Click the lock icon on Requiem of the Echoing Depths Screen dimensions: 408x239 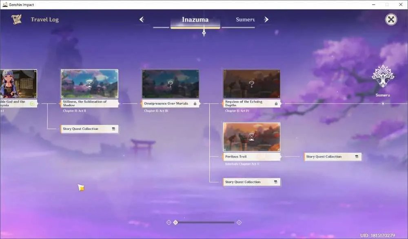[276, 103]
